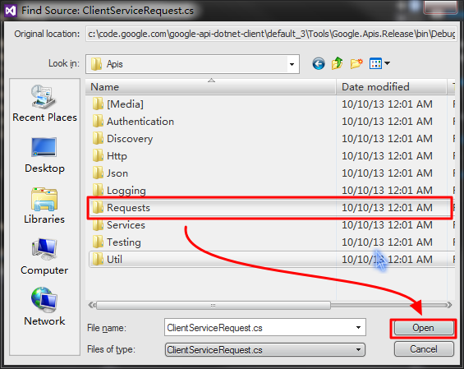Image resolution: width=464 pixels, height=369 pixels.
Task: Go back using the blue back arrow icon
Action: (319, 63)
